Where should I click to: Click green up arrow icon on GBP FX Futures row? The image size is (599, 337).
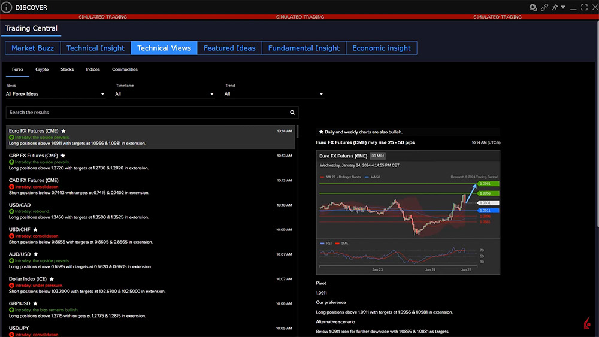click(x=11, y=162)
